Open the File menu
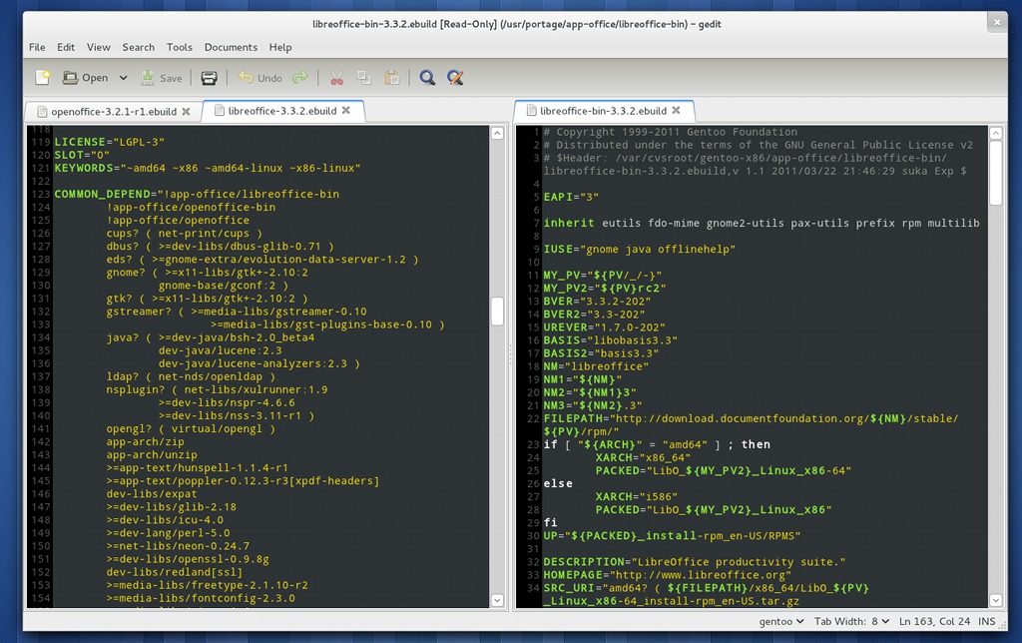 click(x=37, y=47)
